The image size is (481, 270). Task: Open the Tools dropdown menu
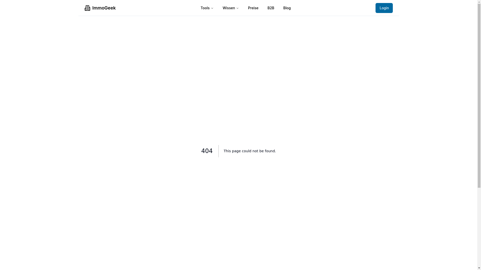tap(207, 8)
